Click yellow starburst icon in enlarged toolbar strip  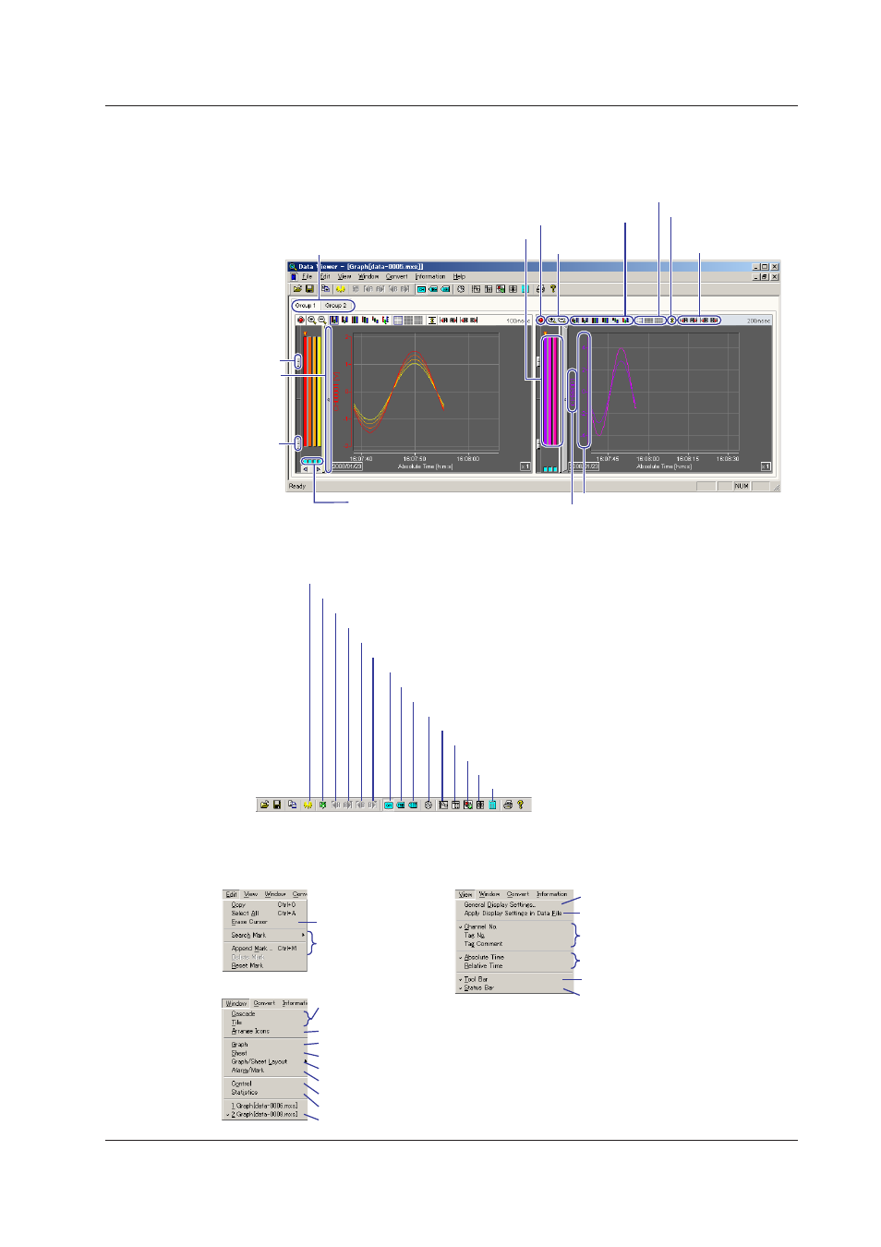pos(308,805)
